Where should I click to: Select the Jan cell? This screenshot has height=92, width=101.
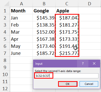click(21, 18)
